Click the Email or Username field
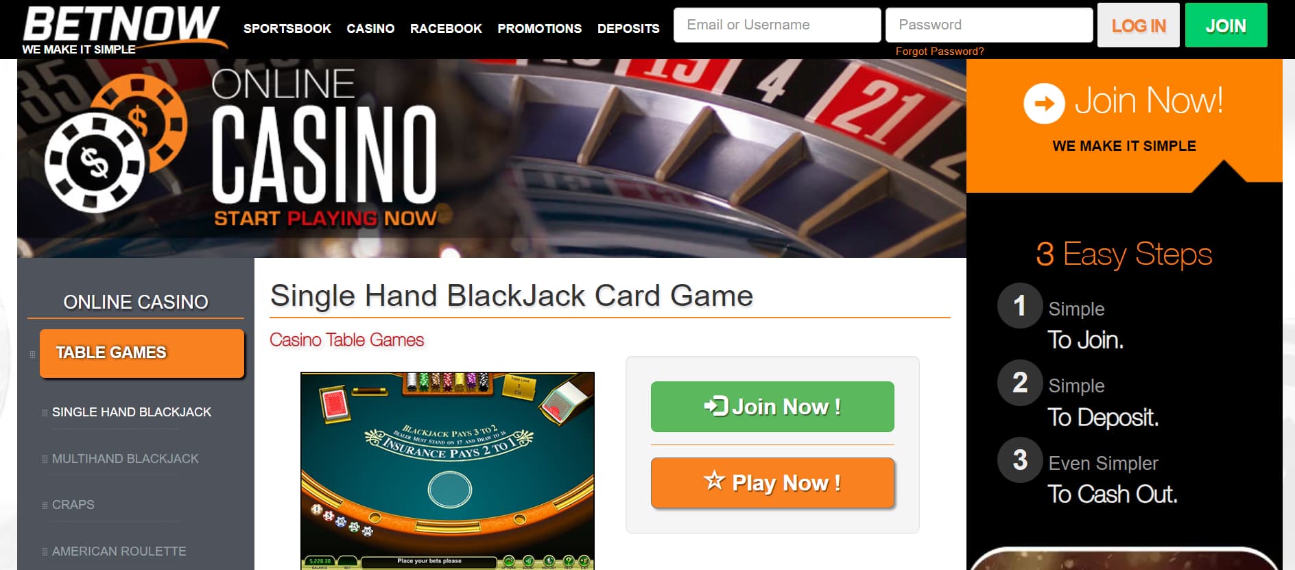1295x570 pixels. 777,25
